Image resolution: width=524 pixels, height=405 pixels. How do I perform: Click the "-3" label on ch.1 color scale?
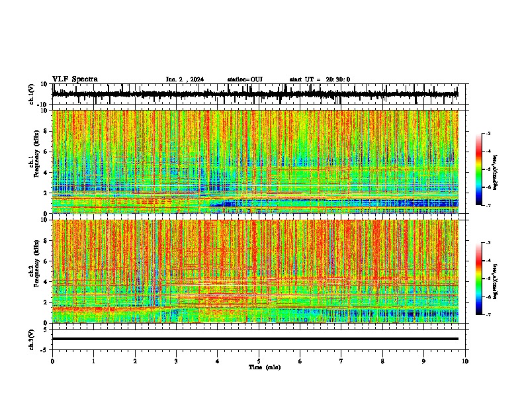click(x=488, y=134)
